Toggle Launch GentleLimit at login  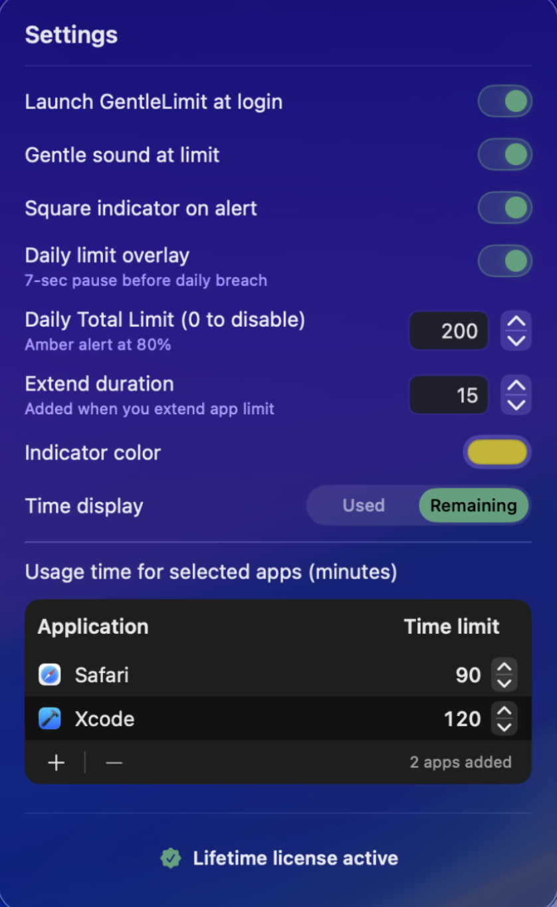pos(505,102)
